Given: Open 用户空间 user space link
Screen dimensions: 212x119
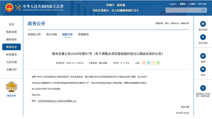Looking at the screenshot, I should click(x=202, y=4).
